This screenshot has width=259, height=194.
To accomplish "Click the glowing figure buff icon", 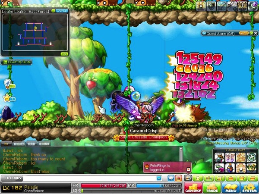I will [201, 6].
